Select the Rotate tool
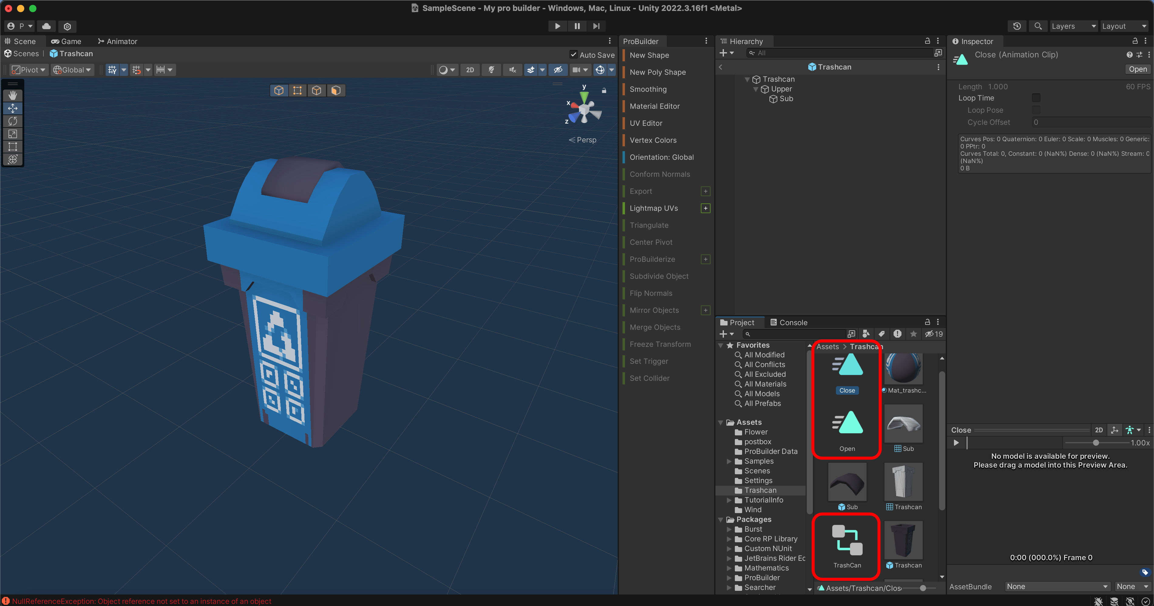This screenshot has width=1154, height=606. tap(12, 121)
